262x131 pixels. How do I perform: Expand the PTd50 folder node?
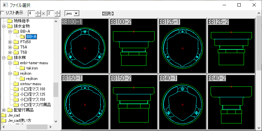coord(10,42)
